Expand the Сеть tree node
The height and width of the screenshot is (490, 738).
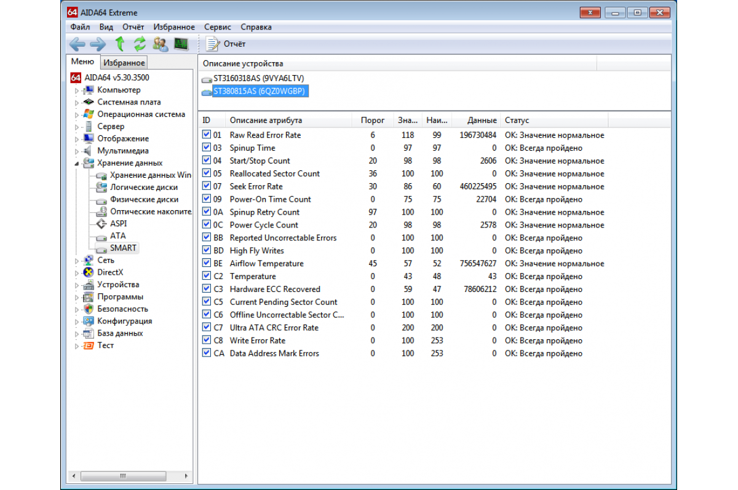77,261
